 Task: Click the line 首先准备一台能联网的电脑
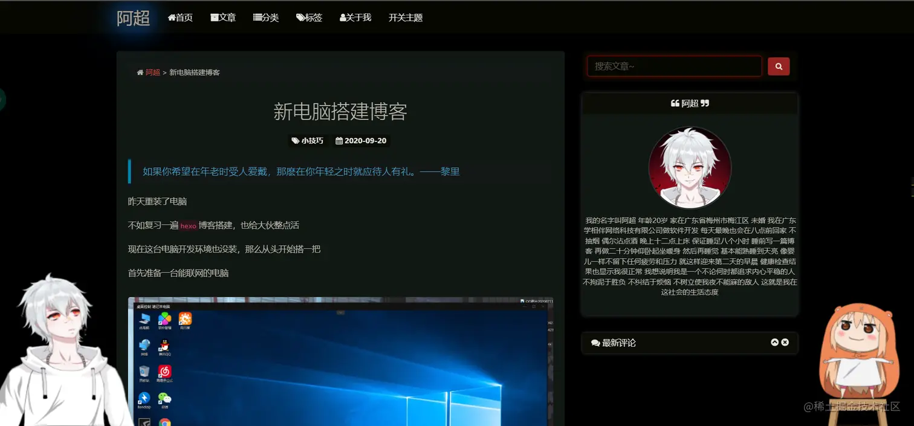tap(178, 273)
